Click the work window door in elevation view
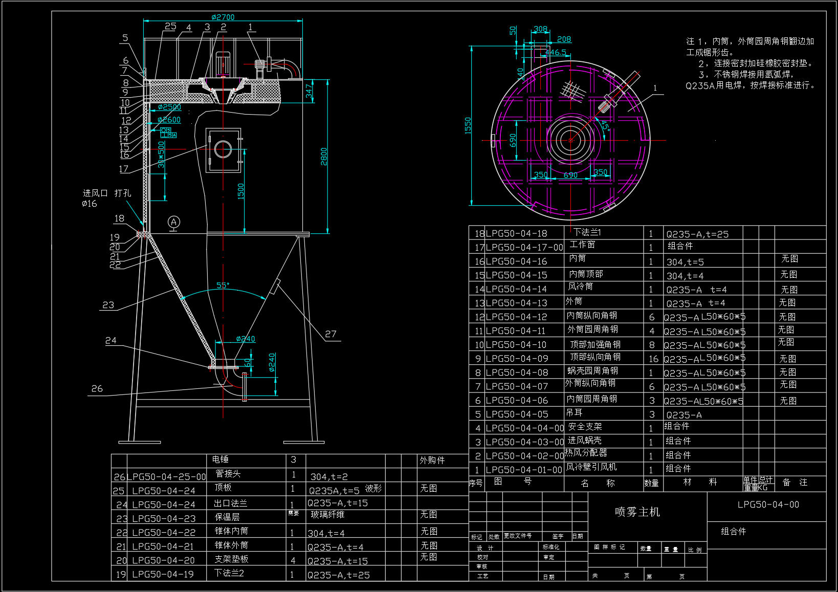 pos(224,150)
